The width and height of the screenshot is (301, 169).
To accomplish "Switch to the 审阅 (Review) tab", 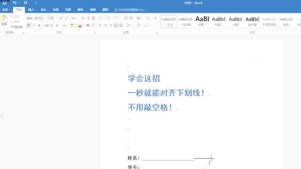I will point(93,9).
